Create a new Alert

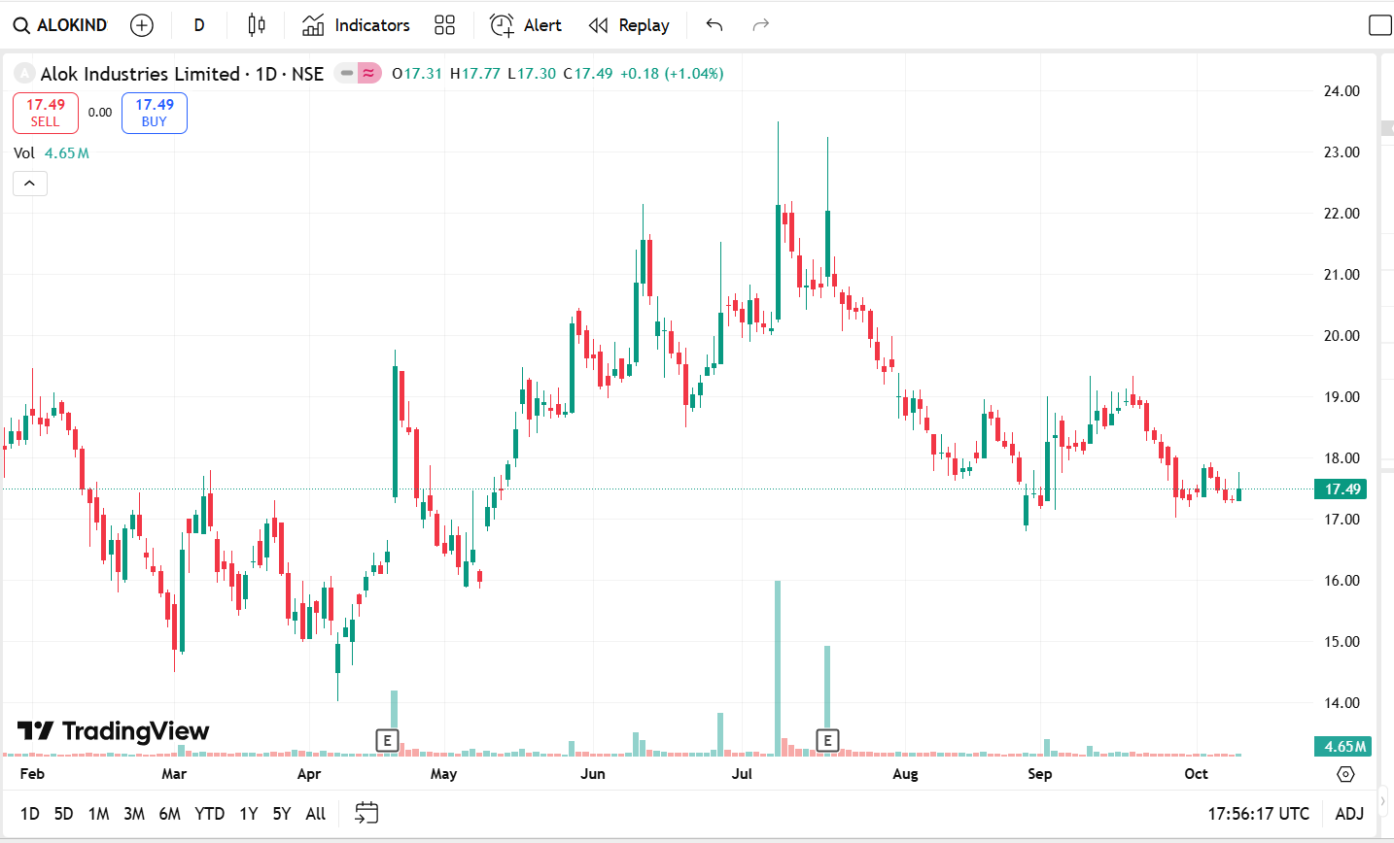point(526,25)
